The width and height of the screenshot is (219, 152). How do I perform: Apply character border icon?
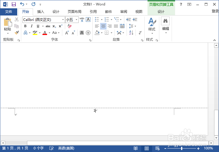point(88,20)
